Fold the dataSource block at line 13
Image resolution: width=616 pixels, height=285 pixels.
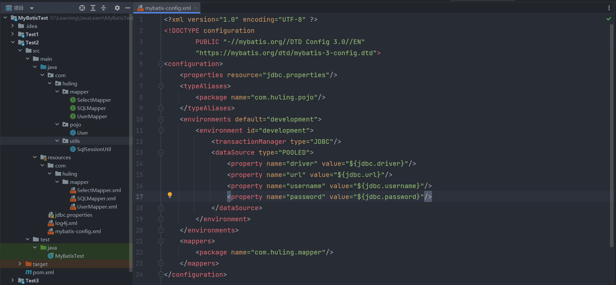161,152
